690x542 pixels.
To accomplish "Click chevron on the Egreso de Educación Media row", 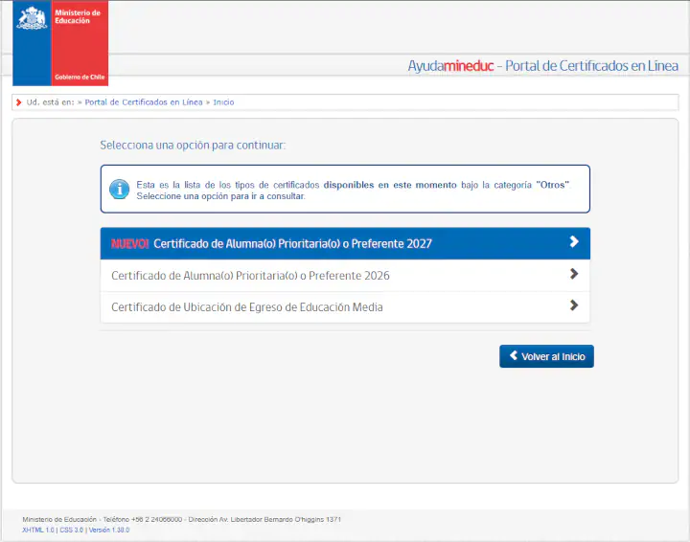I will (x=574, y=305).
